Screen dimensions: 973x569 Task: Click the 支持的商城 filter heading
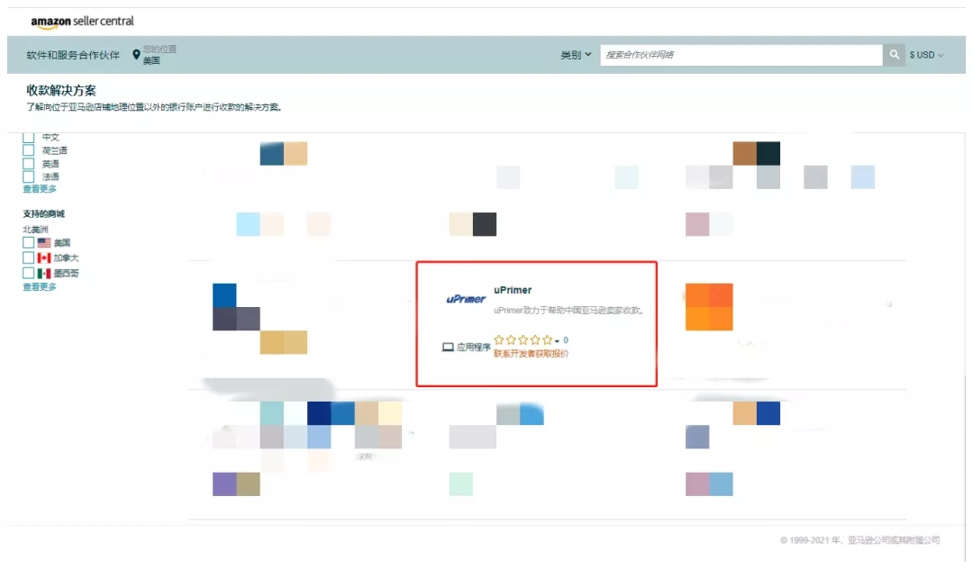pyautogui.click(x=43, y=214)
